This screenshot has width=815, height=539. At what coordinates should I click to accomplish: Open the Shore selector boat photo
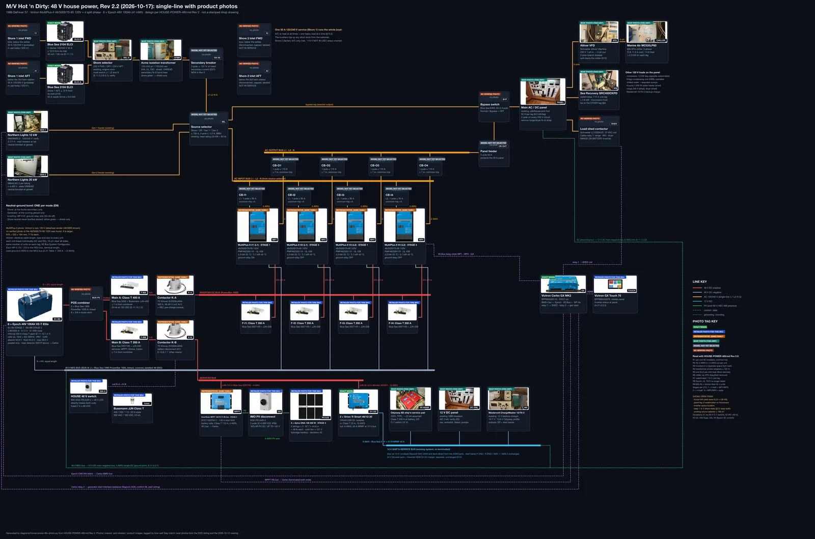[x=112, y=50]
